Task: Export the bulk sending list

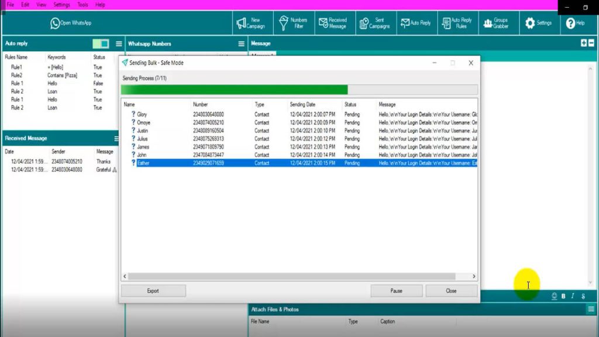Action: coord(152,290)
